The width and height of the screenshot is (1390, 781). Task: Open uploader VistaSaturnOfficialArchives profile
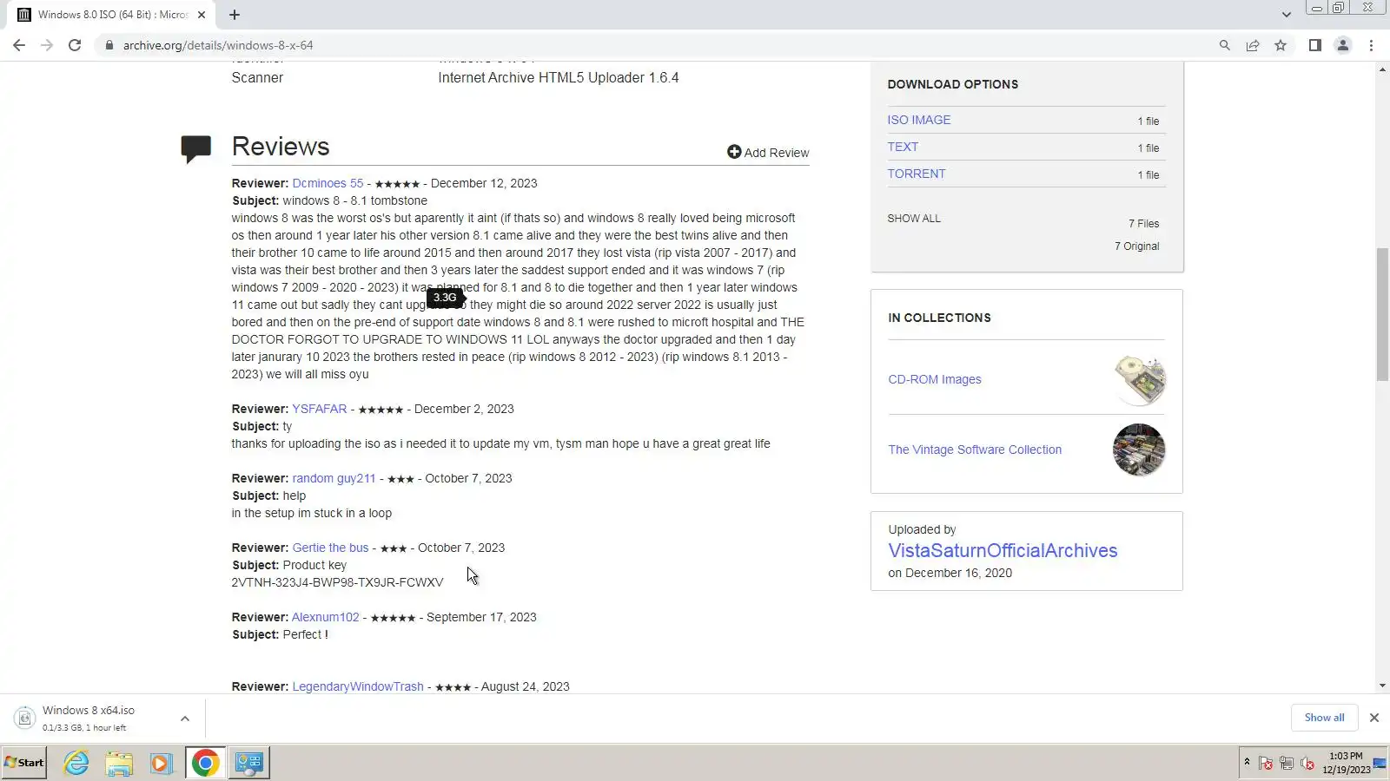tap(1003, 550)
